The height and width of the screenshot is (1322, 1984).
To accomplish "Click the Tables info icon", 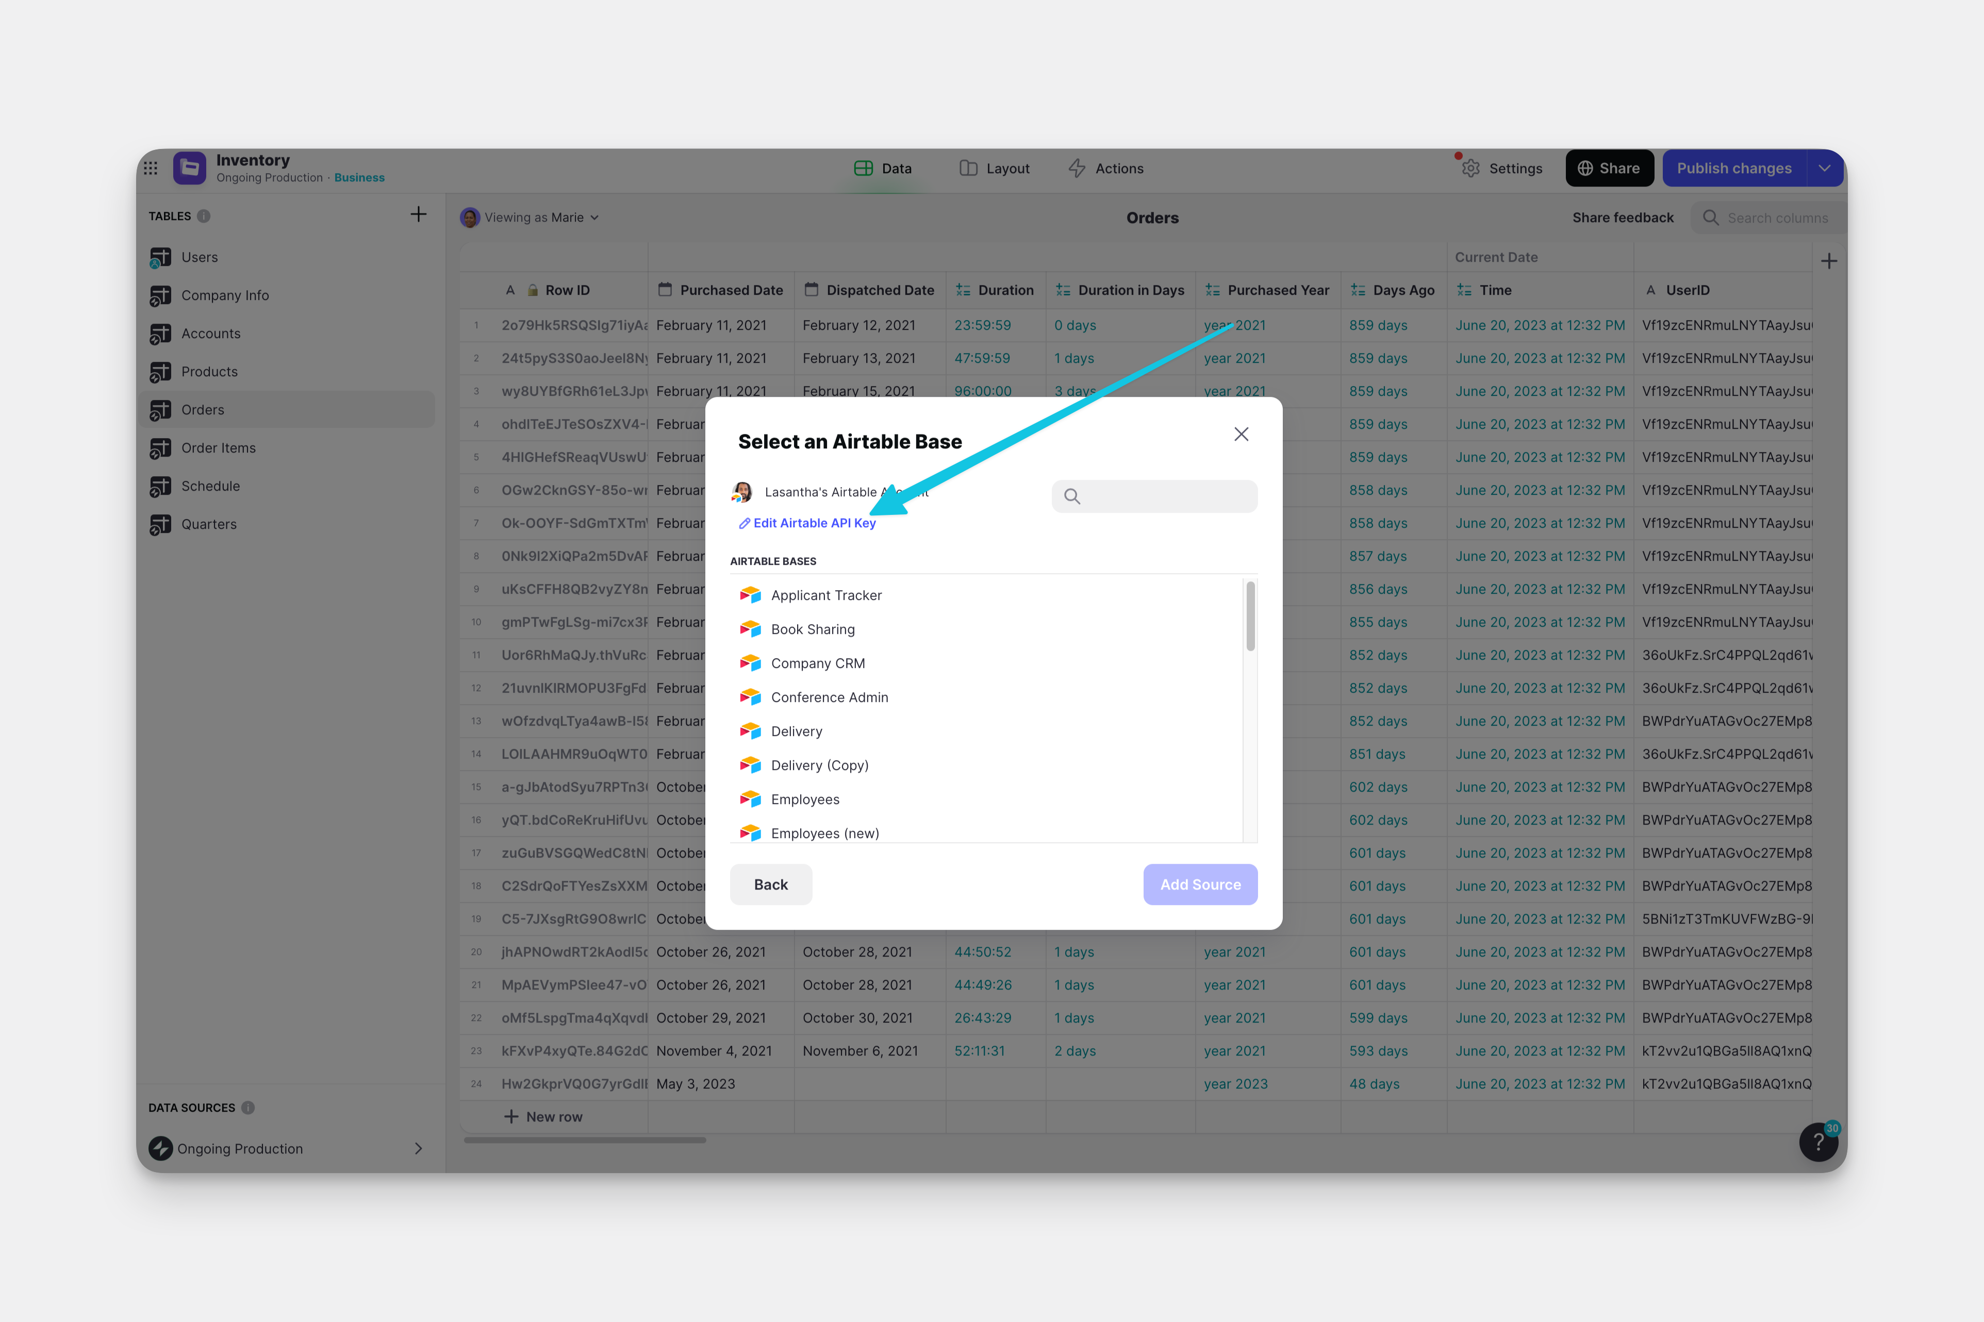I will tap(204, 216).
